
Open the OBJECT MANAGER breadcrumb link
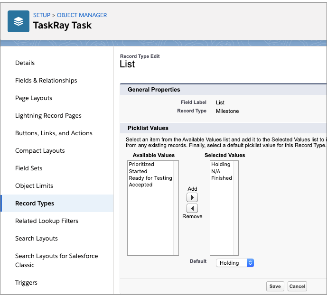(82, 15)
